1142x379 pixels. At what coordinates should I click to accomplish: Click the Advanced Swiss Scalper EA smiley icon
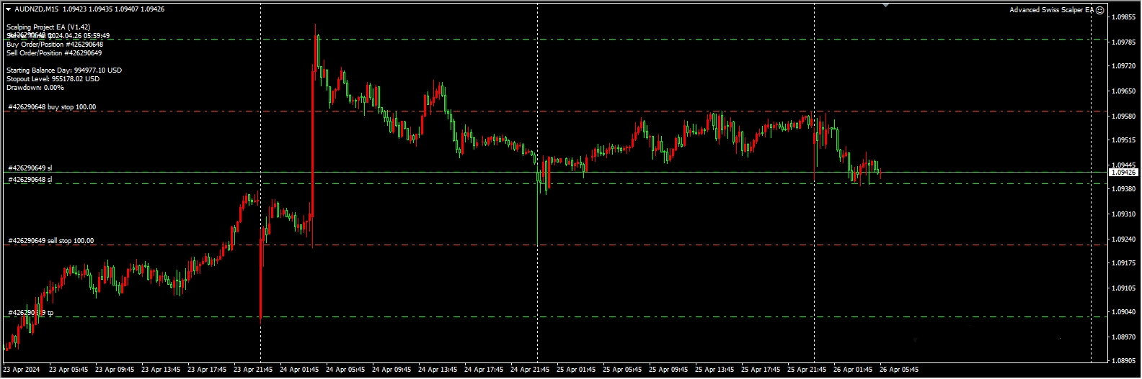[x=1100, y=10]
